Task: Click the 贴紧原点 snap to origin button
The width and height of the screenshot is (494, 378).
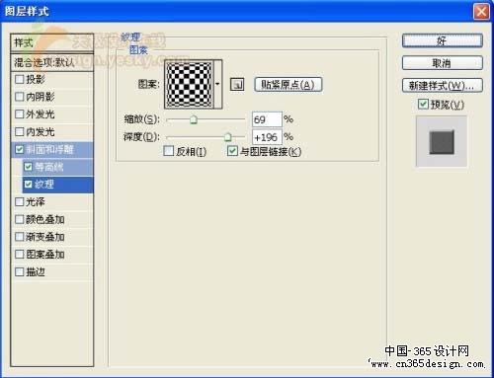Action: pos(288,85)
